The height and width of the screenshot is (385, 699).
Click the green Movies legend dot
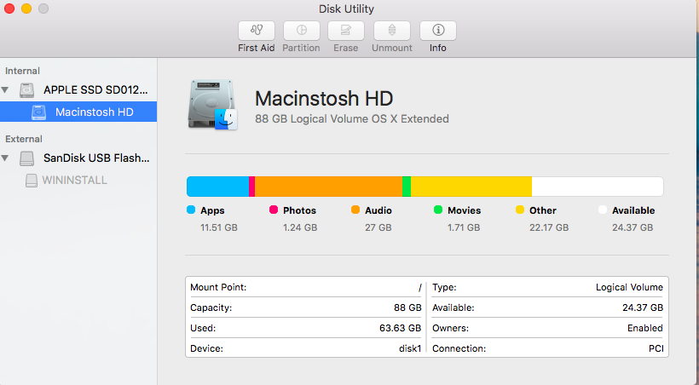pyautogui.click(x=438, y=210)
